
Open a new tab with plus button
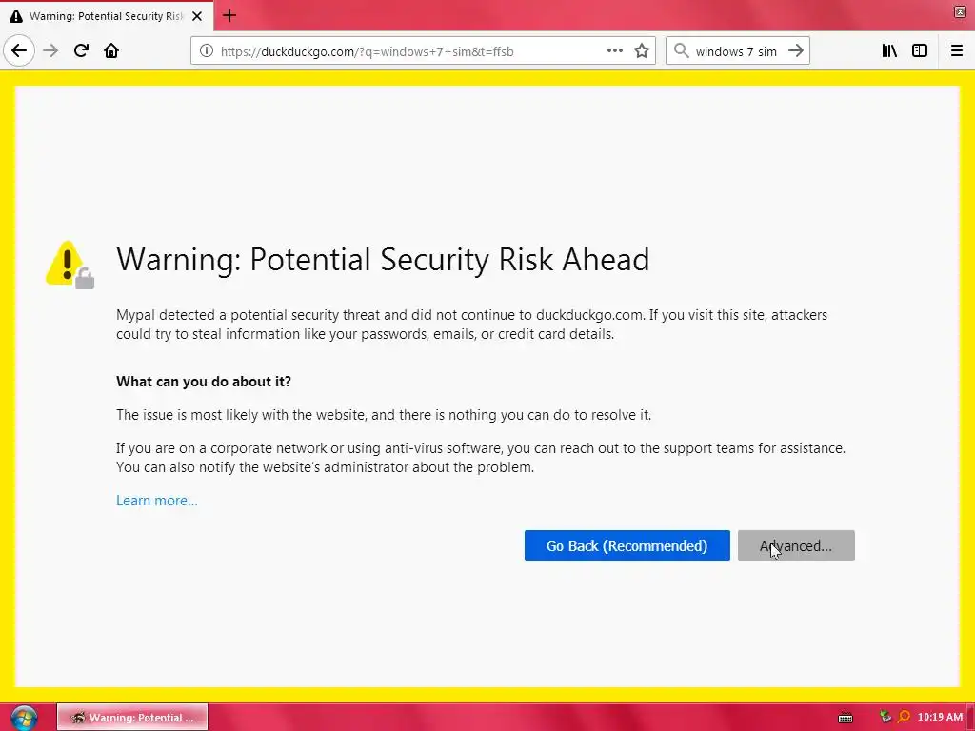(x=229, y=15)
